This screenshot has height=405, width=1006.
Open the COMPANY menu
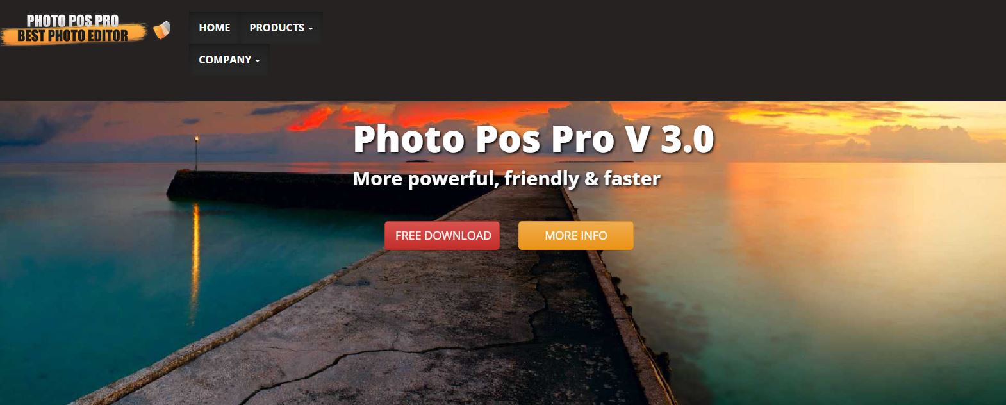[229, 60]
